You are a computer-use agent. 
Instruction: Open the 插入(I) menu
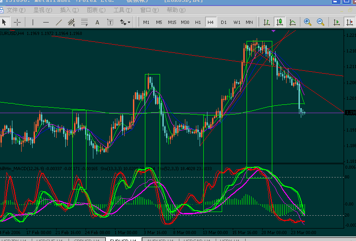click(69, 10)
